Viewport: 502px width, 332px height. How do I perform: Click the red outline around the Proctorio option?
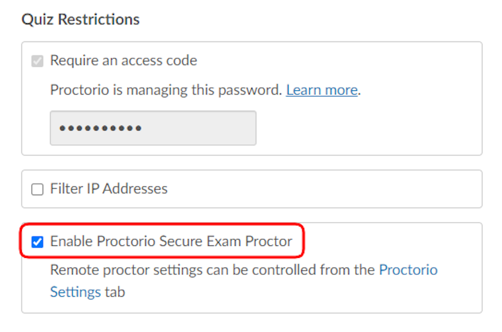[305, 241]
